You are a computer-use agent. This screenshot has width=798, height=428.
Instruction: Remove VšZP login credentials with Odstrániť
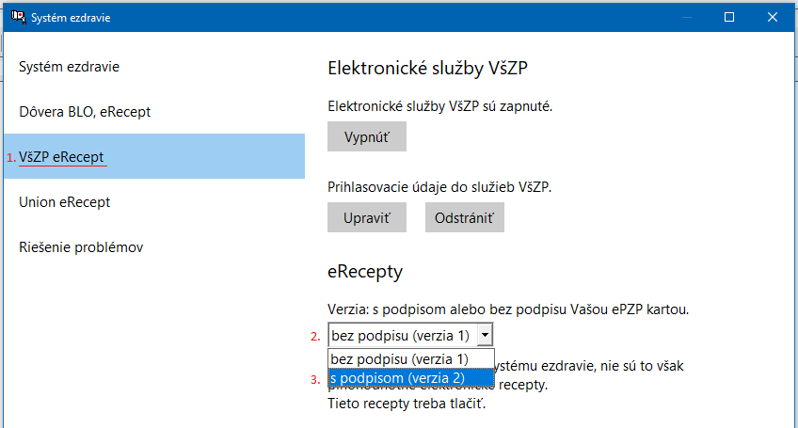pyautogui.click(x=465, y=217)
